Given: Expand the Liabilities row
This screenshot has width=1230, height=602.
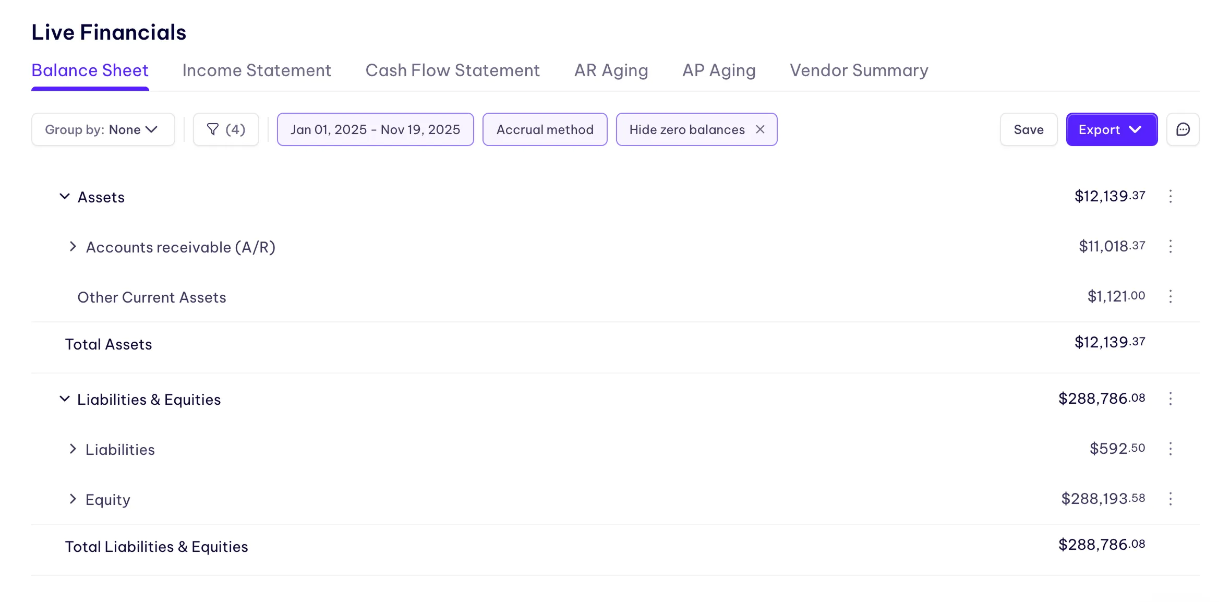Looking at the screenshot, I should (x=73, y=449).
